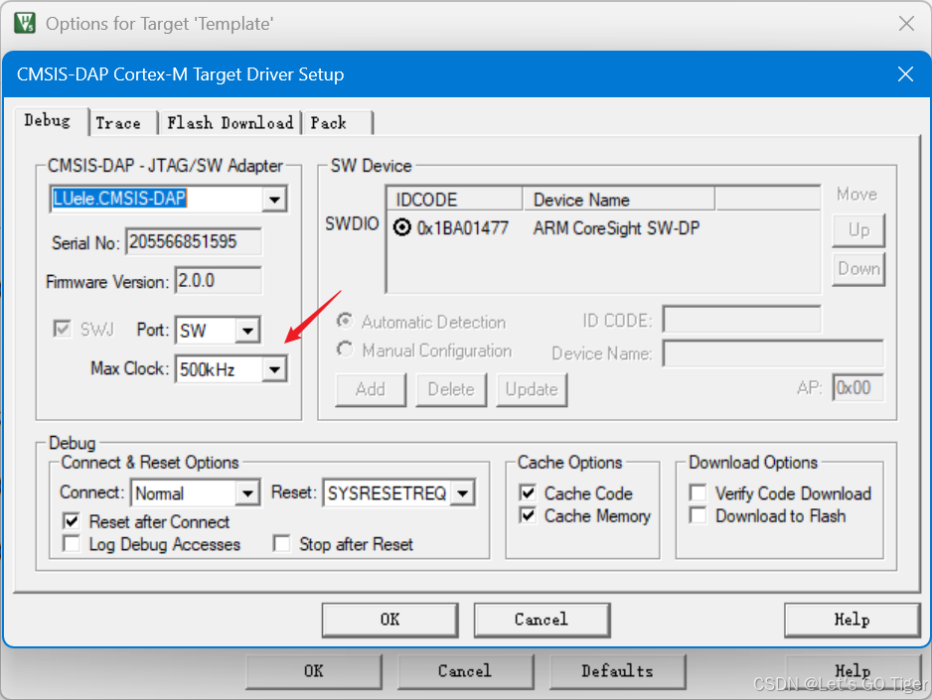Click Help in the Driver Setup dialog
This screenshot has width=932, height=700.
pos(852,620)
